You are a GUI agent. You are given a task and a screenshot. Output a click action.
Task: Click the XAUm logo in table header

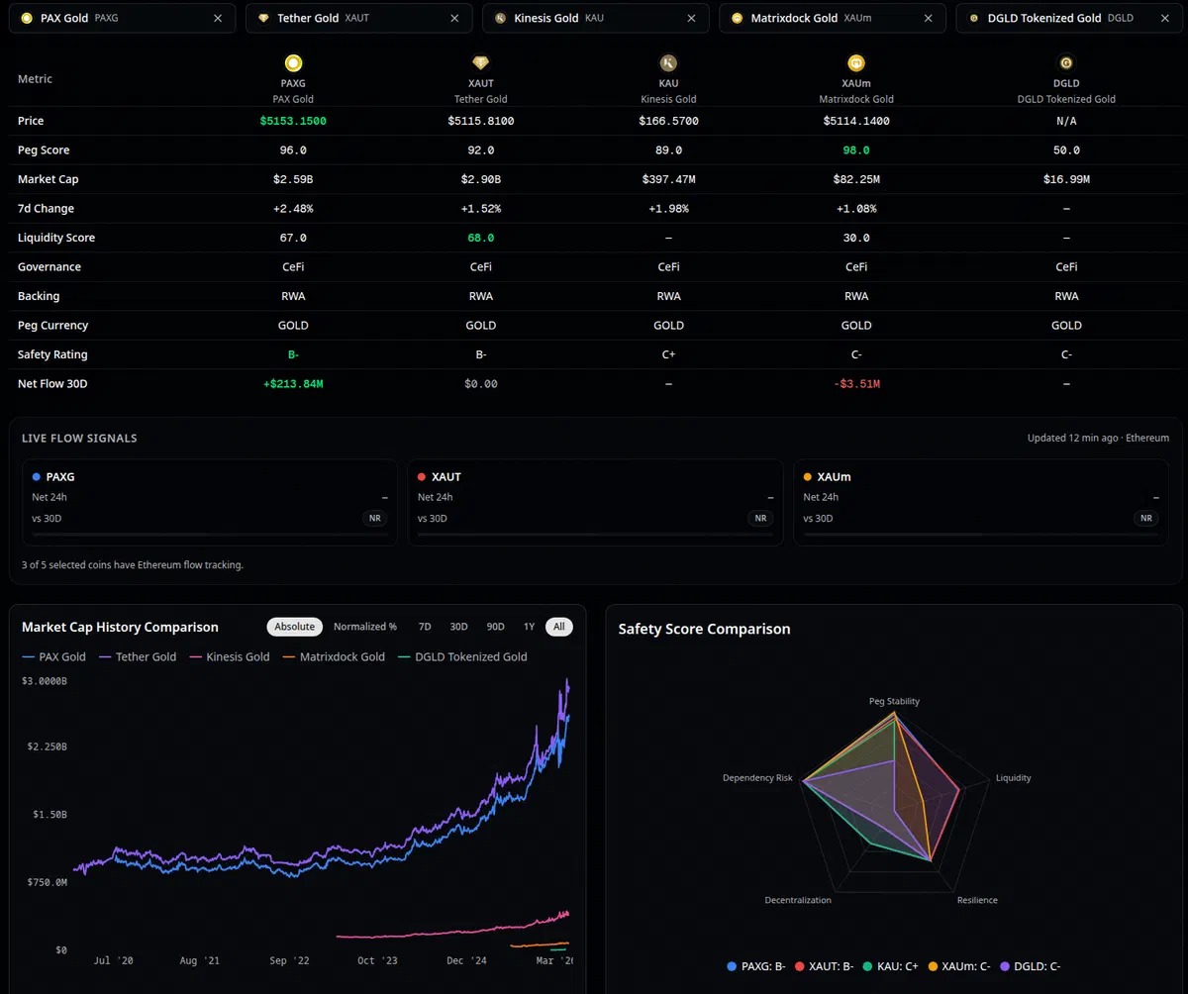point(856,63)
